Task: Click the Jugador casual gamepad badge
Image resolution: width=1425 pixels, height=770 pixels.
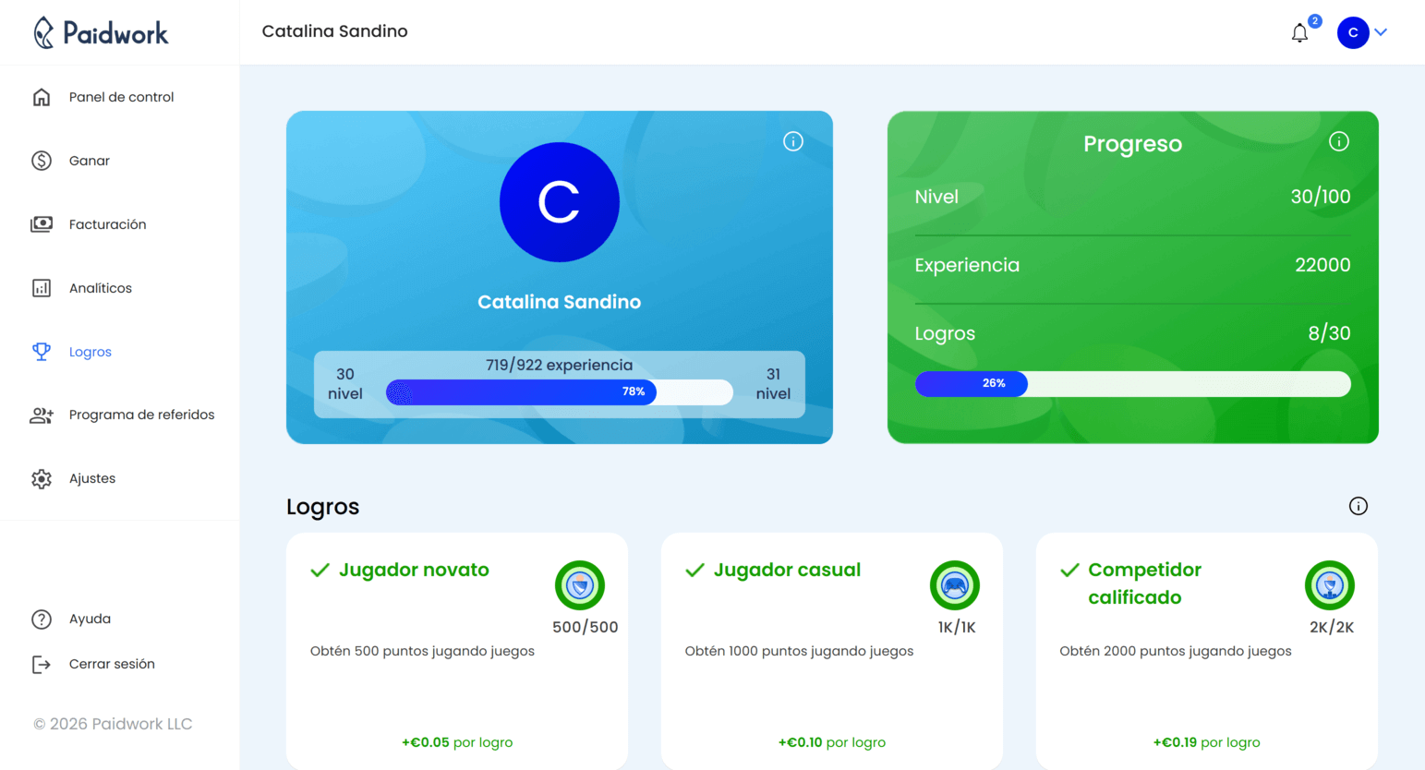Action: coord(955,585)
